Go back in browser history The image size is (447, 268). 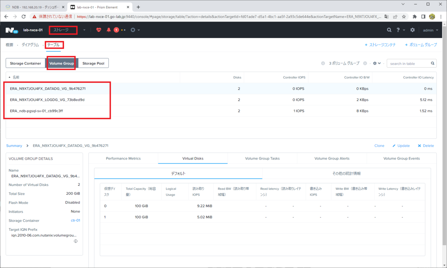coord(6,16)
